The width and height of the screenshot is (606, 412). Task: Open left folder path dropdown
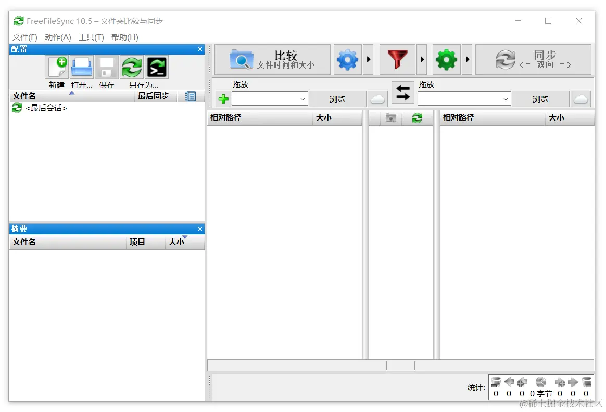[302, 99]
